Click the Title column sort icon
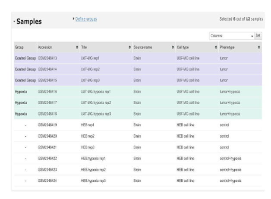271x199 pixels. [x=129, y=47]
